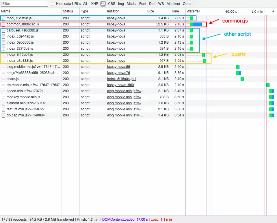Enable Hide data URLs checkbox
The image size is (277, 223).
[53, 4]
